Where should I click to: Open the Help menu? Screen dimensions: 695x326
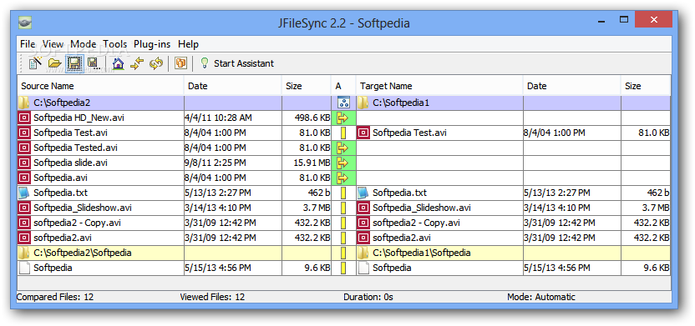(189, 44)
